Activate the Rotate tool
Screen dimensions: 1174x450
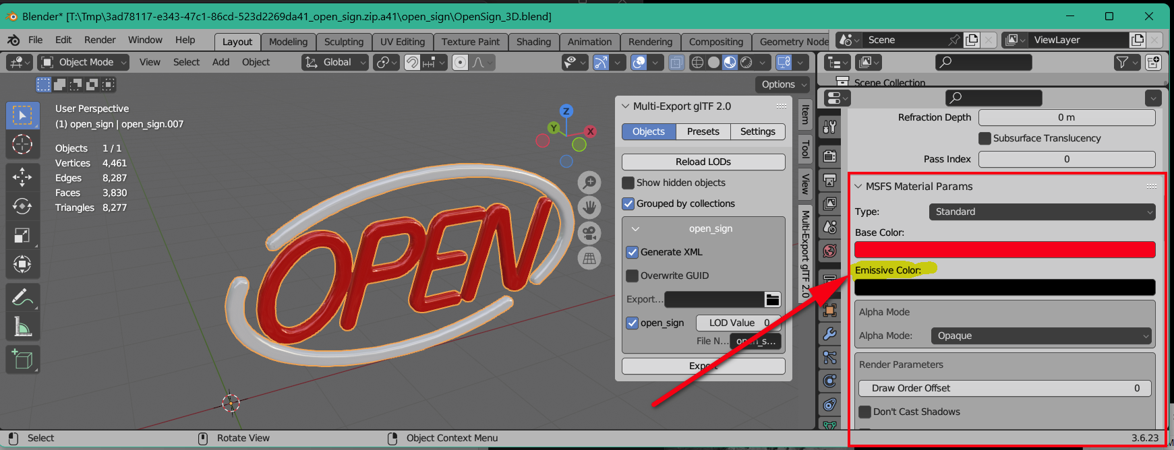22,206
